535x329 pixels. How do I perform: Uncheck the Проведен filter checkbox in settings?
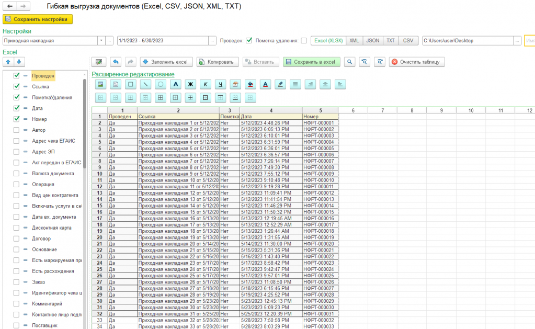click(249, 41)
